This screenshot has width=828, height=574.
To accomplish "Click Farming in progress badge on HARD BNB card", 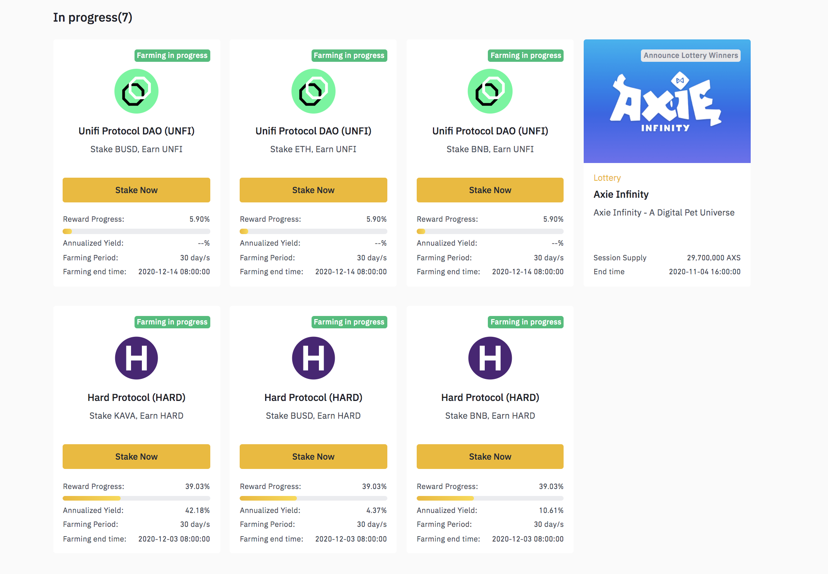I will (526, 322).
